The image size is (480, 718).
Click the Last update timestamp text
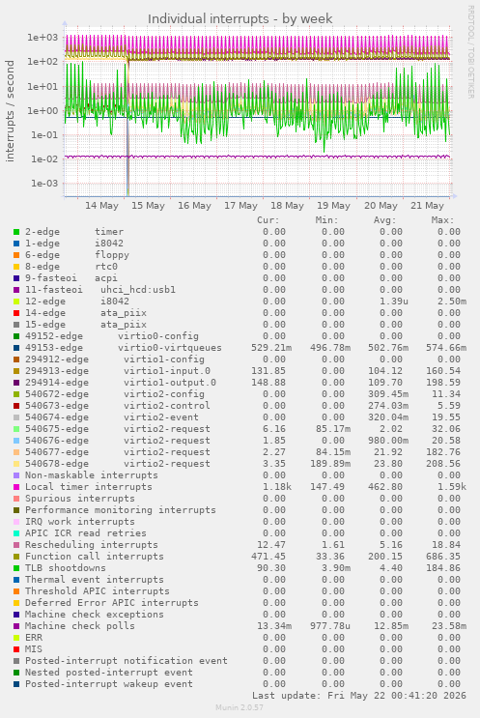click(359, 696)
